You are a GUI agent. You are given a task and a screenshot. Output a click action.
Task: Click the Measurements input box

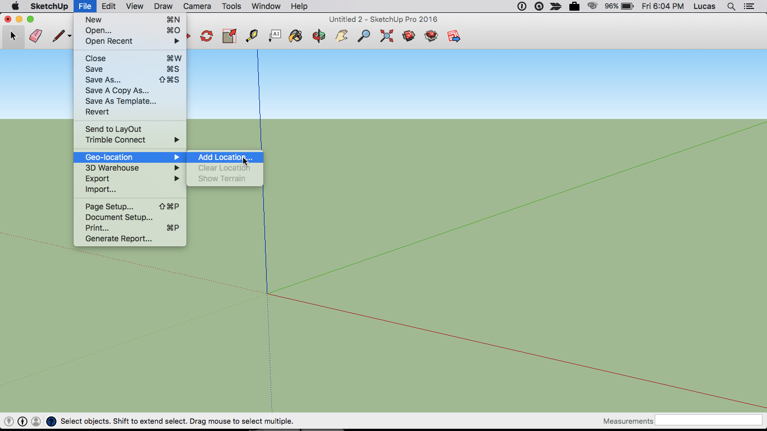click(x=709, y=420)
